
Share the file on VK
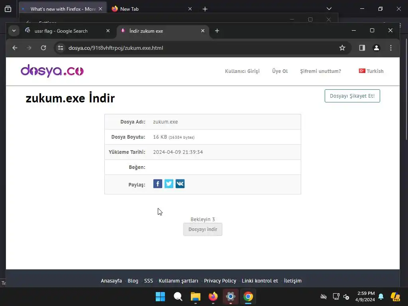tap(180, 184)
